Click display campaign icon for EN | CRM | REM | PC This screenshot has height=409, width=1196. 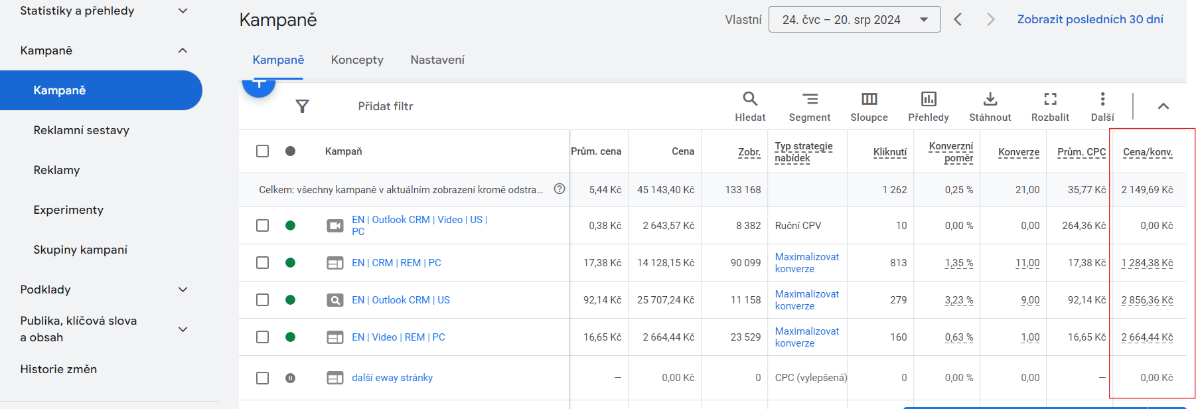click(335, 263)
